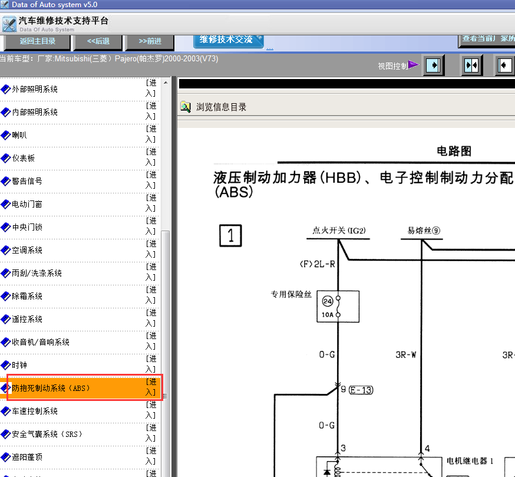Viewport: 515px width, 477px height.
Task: Click the list scrollbar up arrow
Action: pos(166,83)
